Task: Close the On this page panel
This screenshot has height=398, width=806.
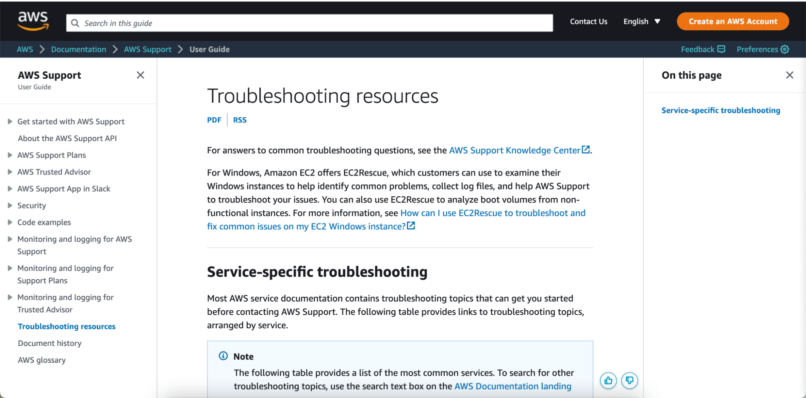Action: pyautogui.click(x=789, y=75)
